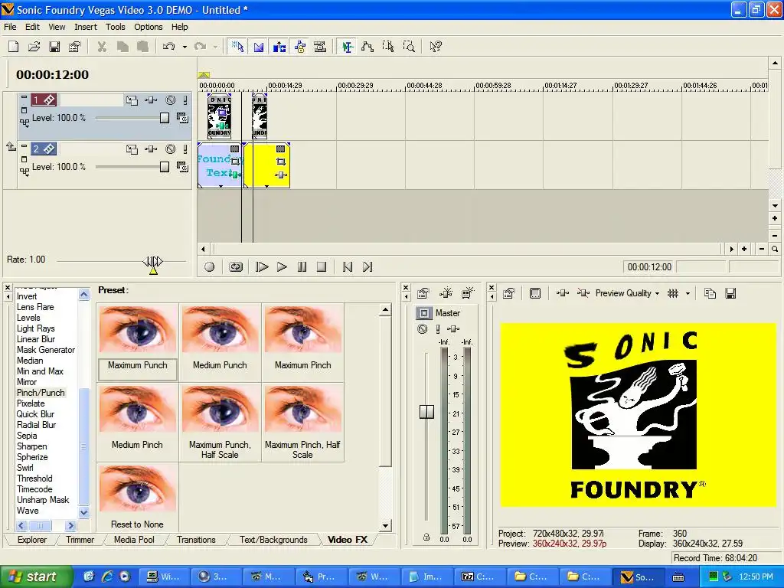
Task: Solo video track 2
Action: (185, 149)
